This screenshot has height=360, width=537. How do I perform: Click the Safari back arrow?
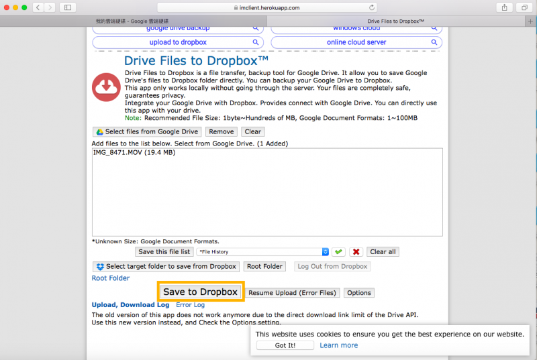[38, 7]
